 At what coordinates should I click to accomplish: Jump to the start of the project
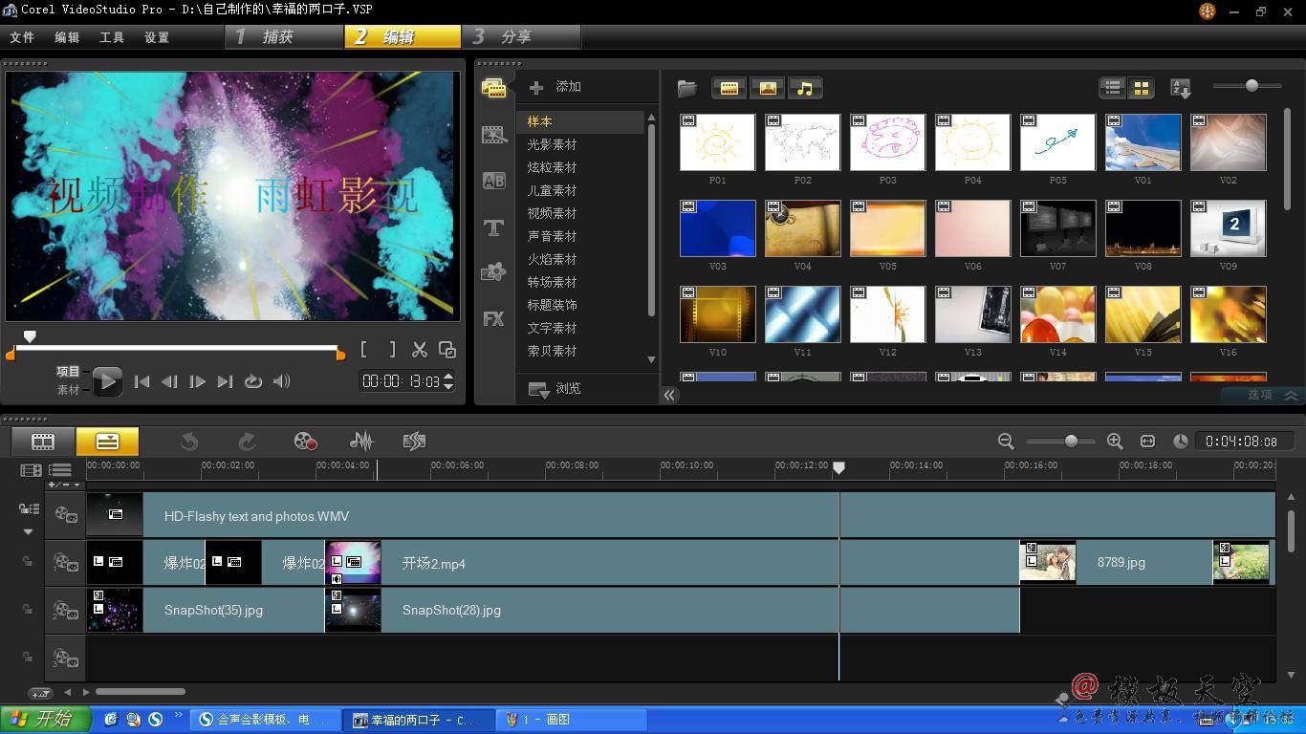[x=141, y=381]
